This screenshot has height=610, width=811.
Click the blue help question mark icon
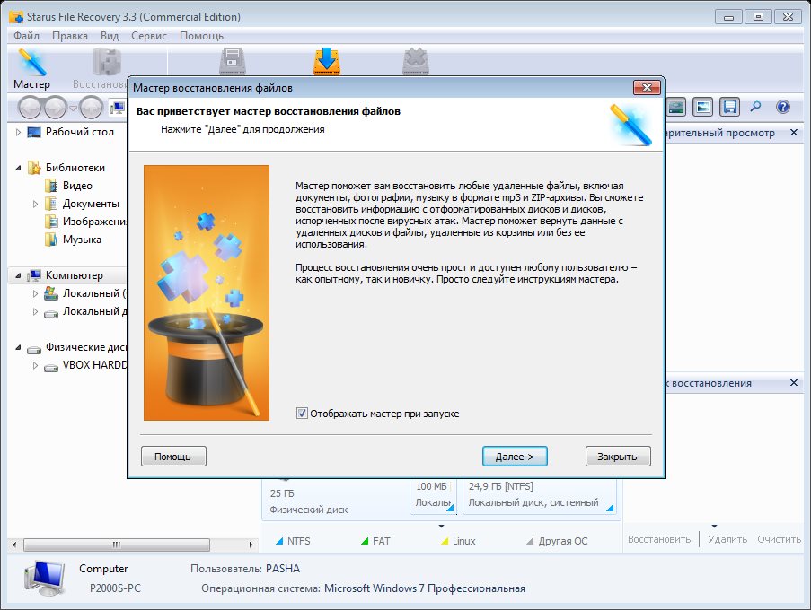[782, 108]
